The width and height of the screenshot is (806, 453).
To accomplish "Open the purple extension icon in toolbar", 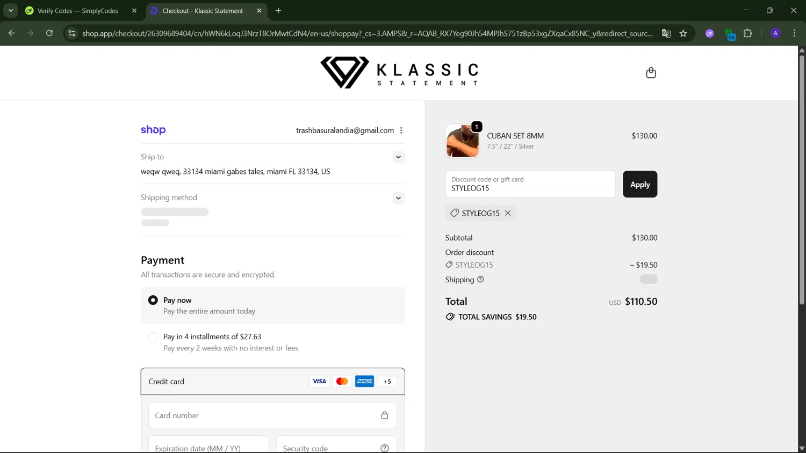I will point(710,33).
